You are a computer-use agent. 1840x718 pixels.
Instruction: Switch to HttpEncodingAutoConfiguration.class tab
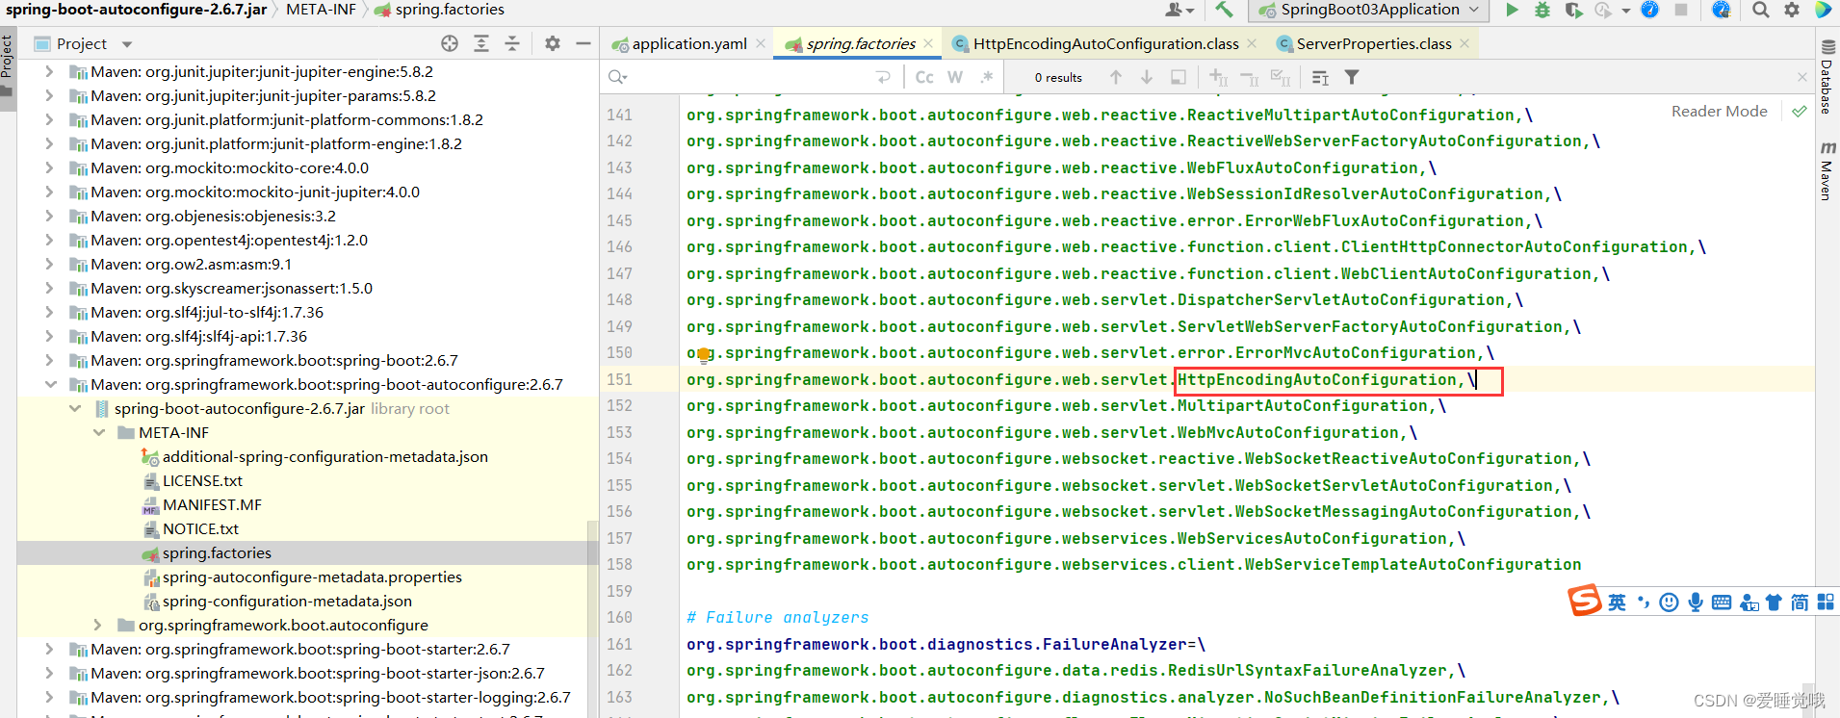(1105, 43)
